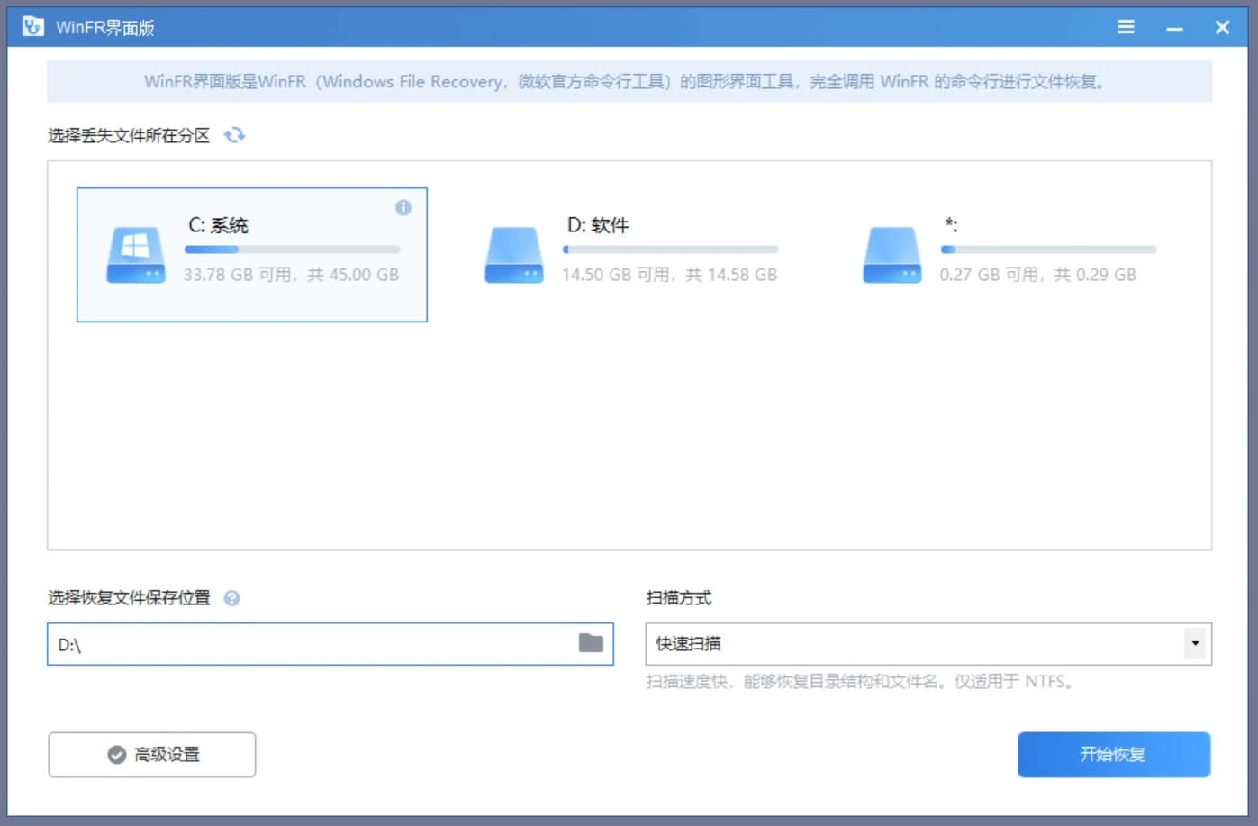
Task: Refresh the partition list
Action: [235, 135]
